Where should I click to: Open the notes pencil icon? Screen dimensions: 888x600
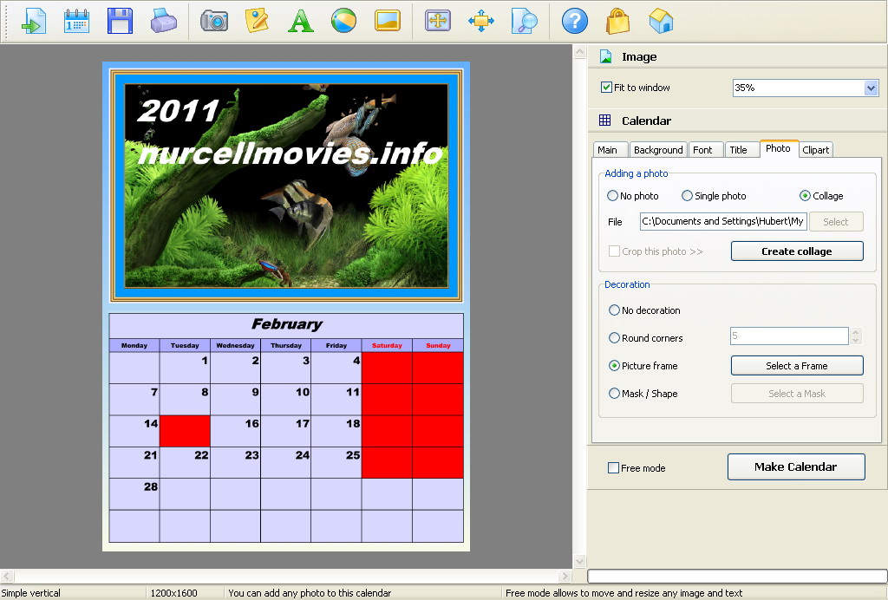tap(257, 22)
